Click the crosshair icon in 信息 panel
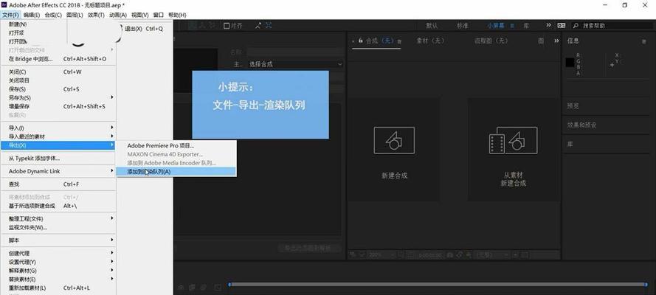The image size is (656, 295). pyautogui.click(x=612, y=65)
